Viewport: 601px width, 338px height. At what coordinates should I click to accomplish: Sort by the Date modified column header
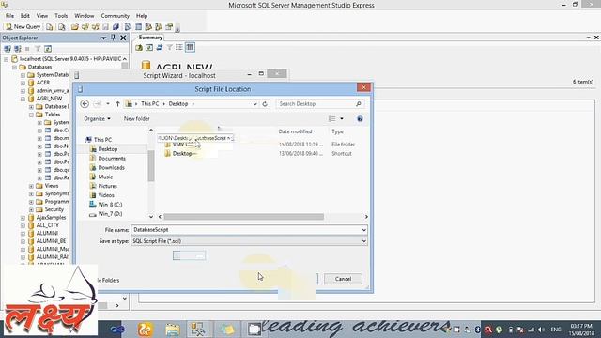pyautogui.click(x=295, y=131)
